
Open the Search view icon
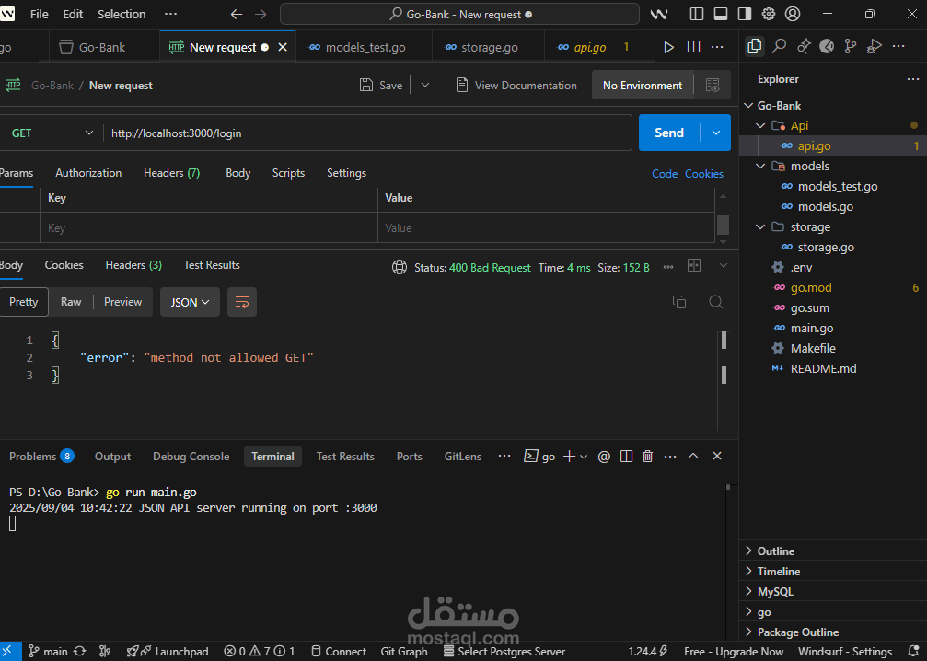pyautogui.click(x=779, y=46)
